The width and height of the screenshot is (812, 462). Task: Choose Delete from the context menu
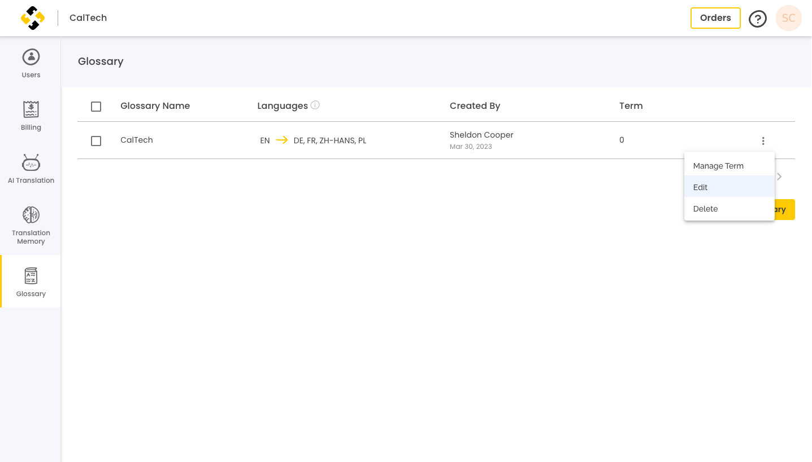point(729,209)
